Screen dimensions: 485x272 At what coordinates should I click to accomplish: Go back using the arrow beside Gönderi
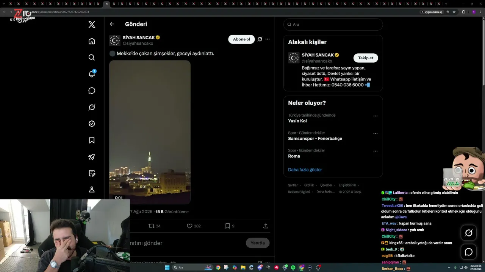click(x=112, y=24)
